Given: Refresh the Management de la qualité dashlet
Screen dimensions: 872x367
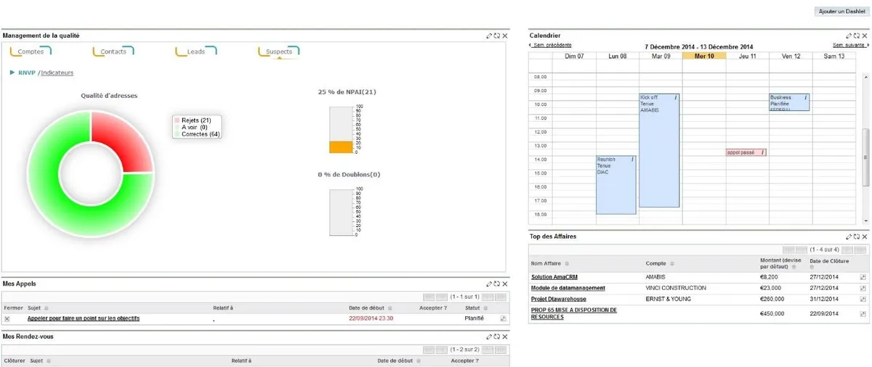Looking at the screenshot, I should (497, 36).
